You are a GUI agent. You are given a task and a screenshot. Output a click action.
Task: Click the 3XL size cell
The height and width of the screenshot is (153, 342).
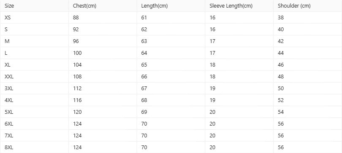tap(9, 89)
